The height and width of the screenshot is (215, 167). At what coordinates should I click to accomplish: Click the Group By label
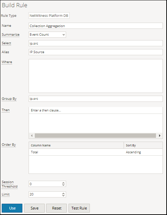pyautogui.click(x=9, y=99)
